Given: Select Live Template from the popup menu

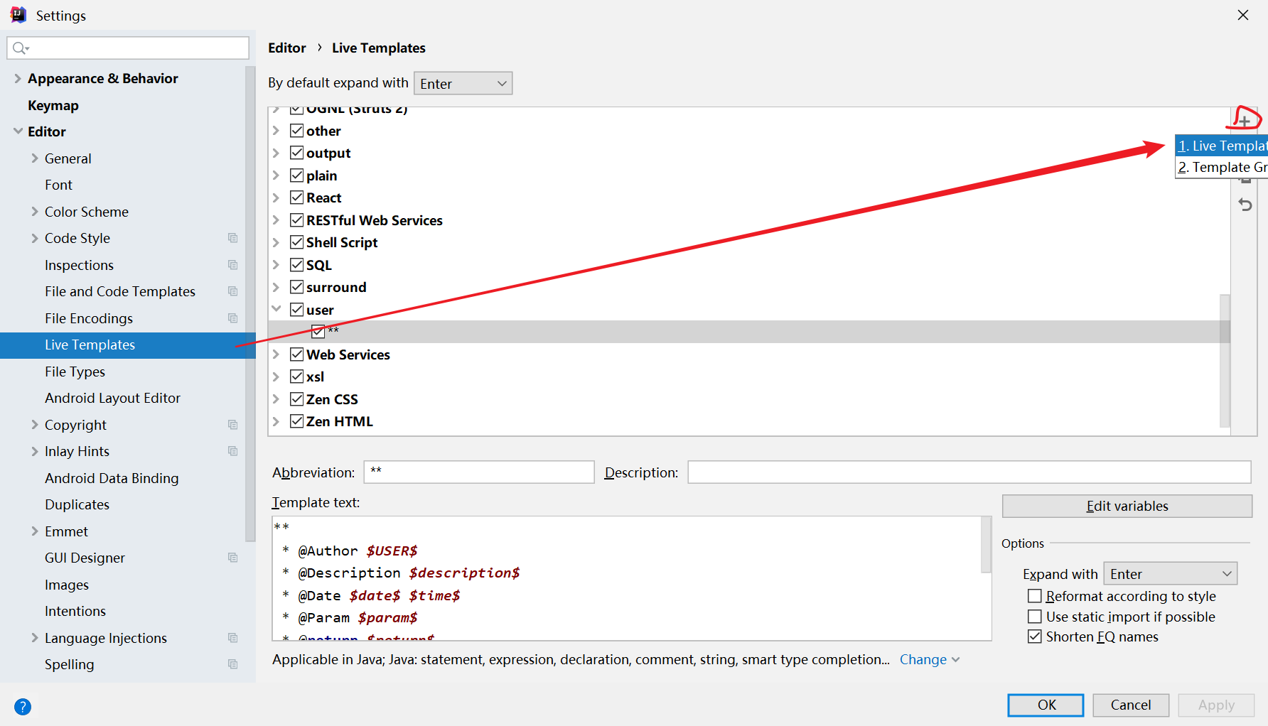Looking at the screenshot, I should point(1221,146).
